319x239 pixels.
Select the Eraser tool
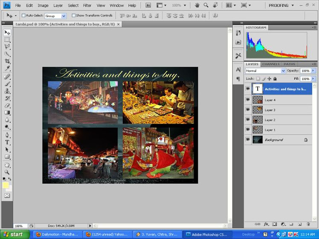(x=7, y=105)
